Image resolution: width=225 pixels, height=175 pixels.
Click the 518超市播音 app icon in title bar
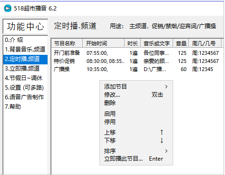point(8,8)
